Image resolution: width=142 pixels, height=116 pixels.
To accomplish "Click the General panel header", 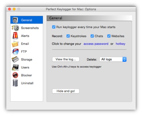I will 89,18.
